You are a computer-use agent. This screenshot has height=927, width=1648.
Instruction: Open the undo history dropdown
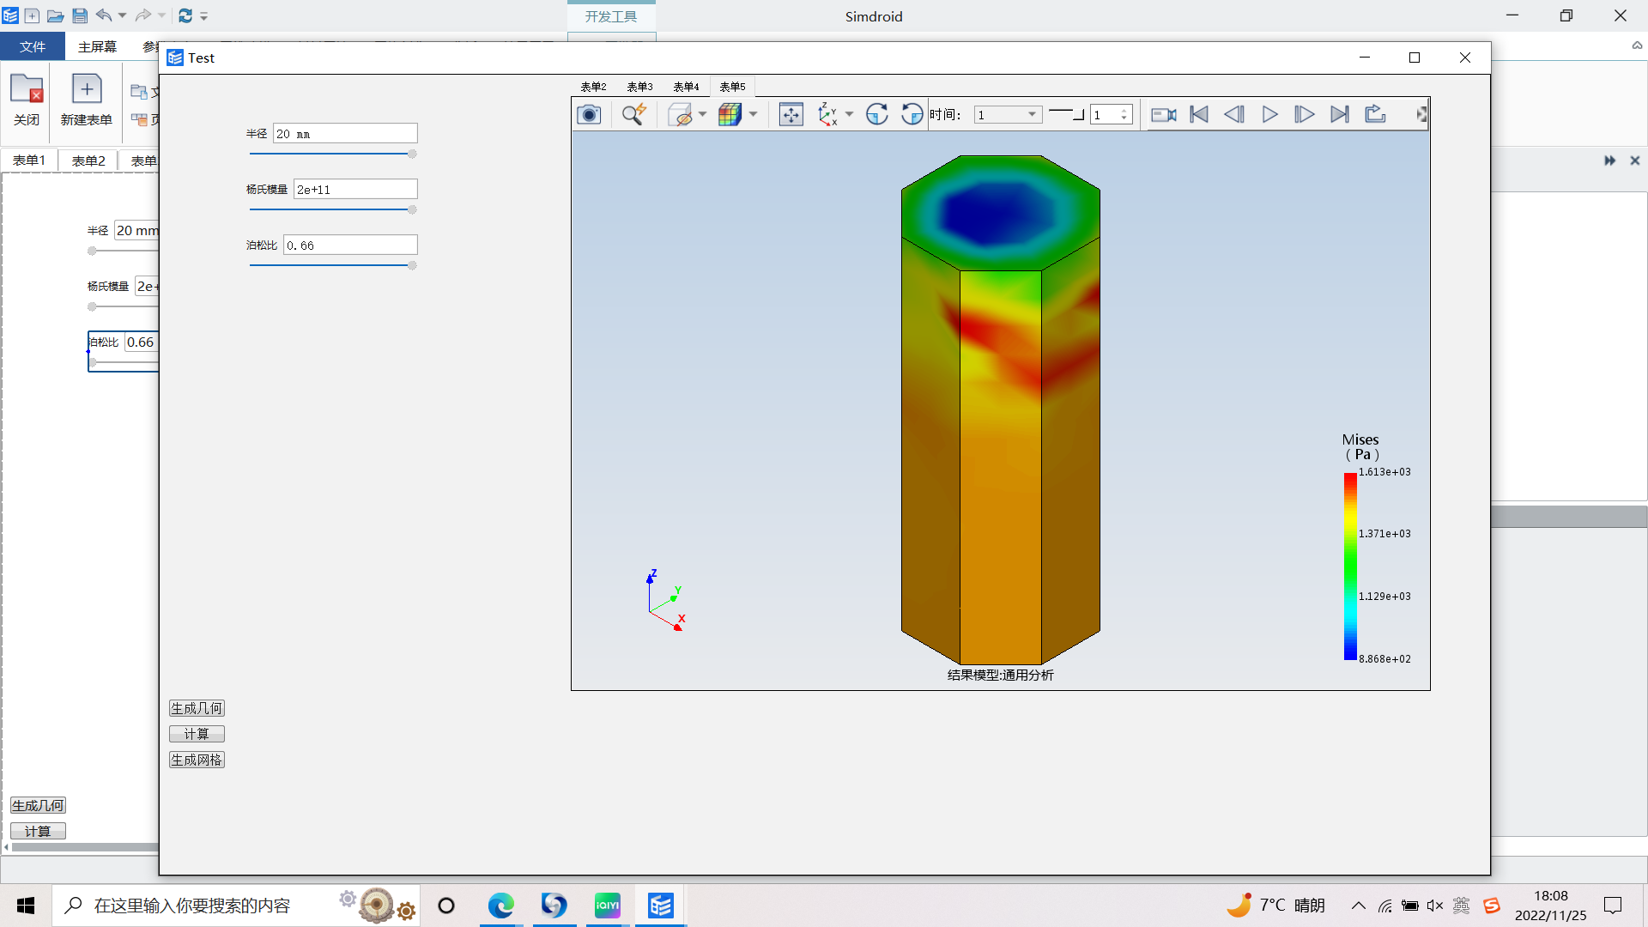coord(122,15)
